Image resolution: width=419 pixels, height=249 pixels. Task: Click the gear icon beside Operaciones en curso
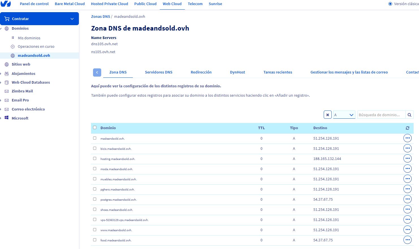[x=13, y=47]
